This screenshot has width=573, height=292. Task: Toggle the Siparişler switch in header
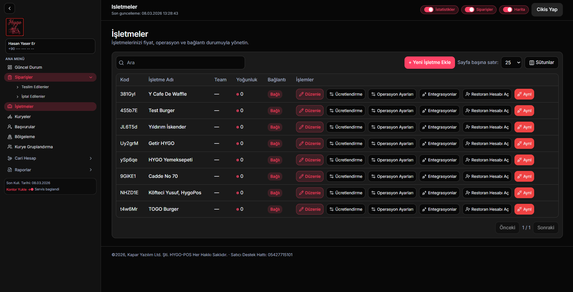pos(469,10)
